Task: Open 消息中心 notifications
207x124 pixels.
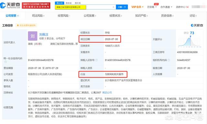Action: point(182,7)
